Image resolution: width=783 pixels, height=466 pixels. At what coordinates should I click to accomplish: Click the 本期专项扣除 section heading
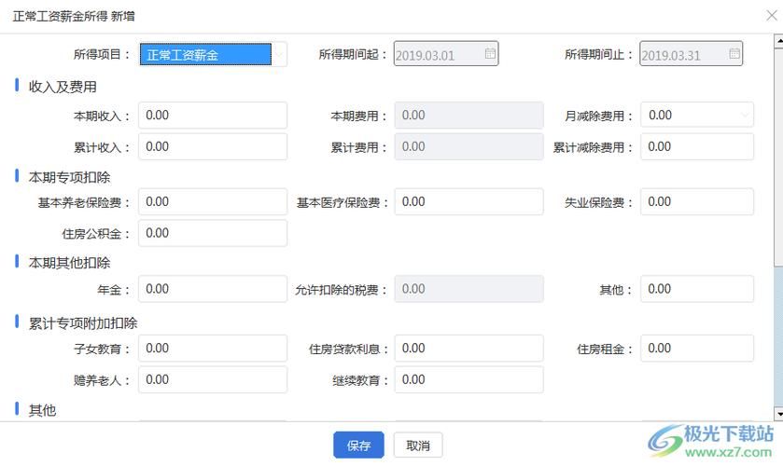(x=69, y=177)
